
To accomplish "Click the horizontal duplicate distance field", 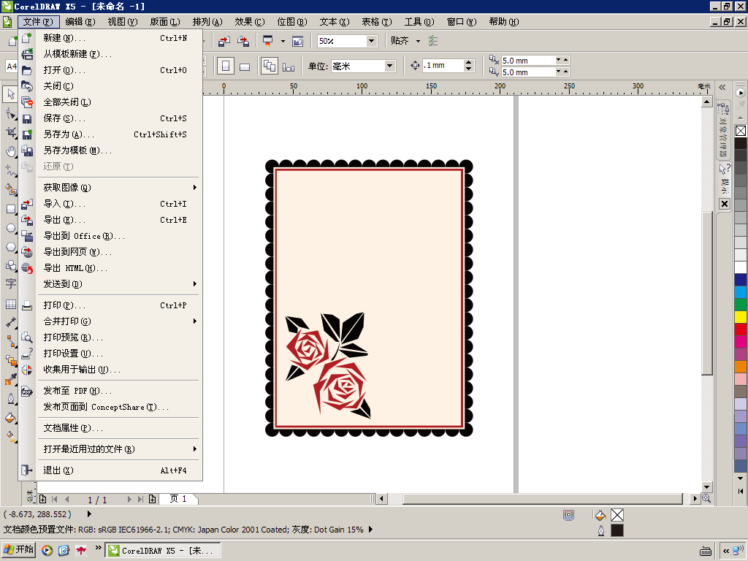I will click(x=527, y=61).
